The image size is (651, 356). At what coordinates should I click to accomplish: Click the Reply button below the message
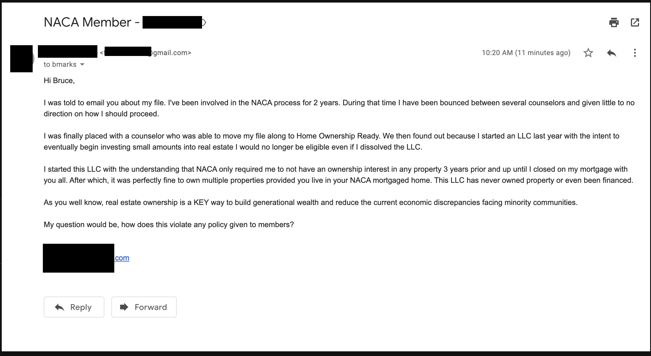[74, 307]
